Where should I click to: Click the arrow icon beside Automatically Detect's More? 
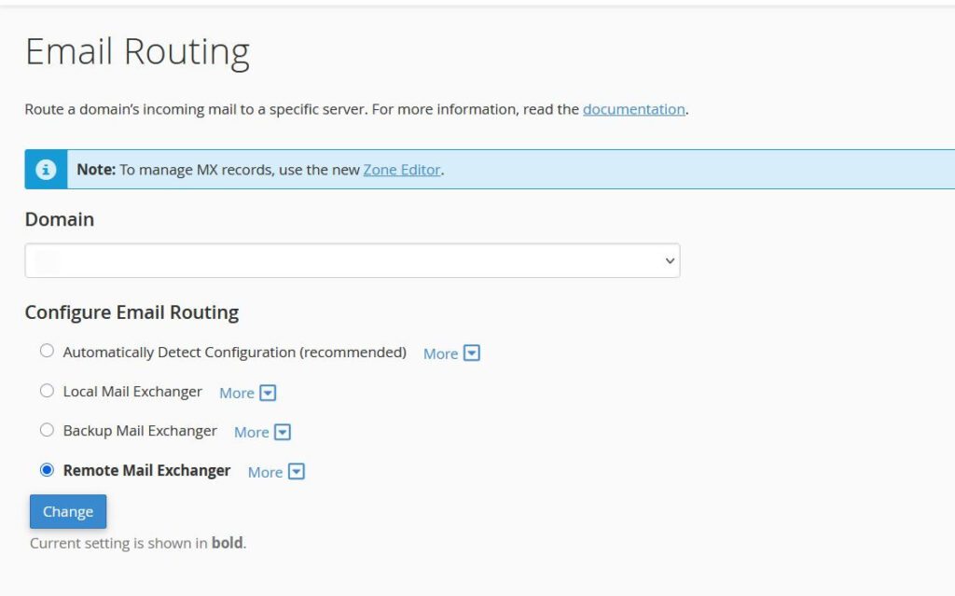click(x=472, y=353)
